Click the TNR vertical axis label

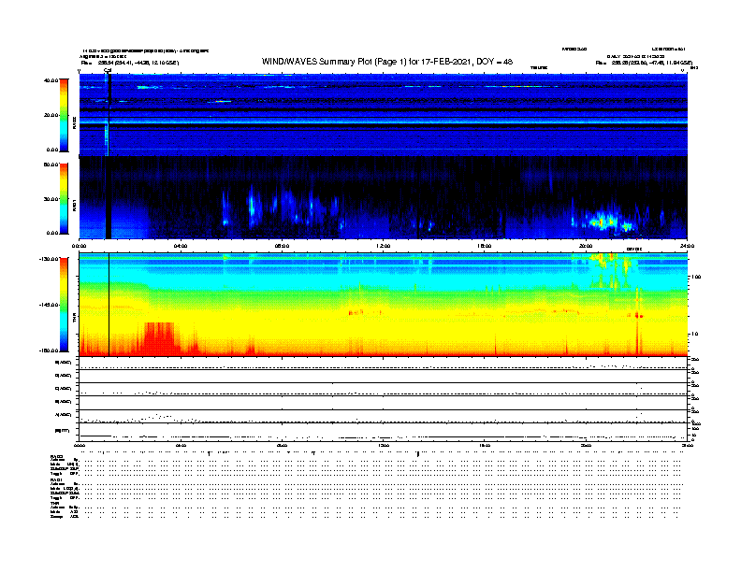74,318
